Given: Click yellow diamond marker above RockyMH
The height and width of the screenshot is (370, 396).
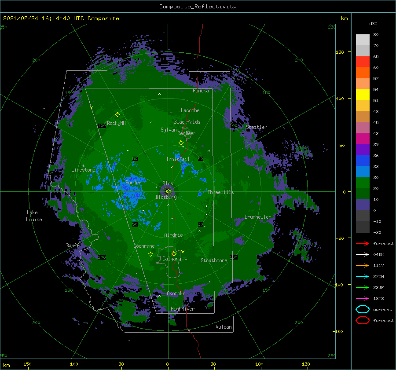Looking at the screenshot, I should 117,115.
